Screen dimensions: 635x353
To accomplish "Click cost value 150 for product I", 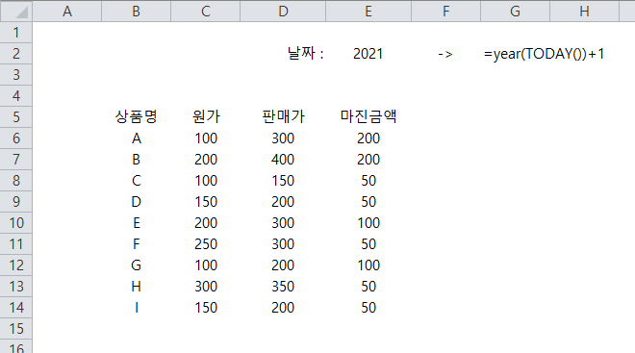I will click(x=206, y=307).
